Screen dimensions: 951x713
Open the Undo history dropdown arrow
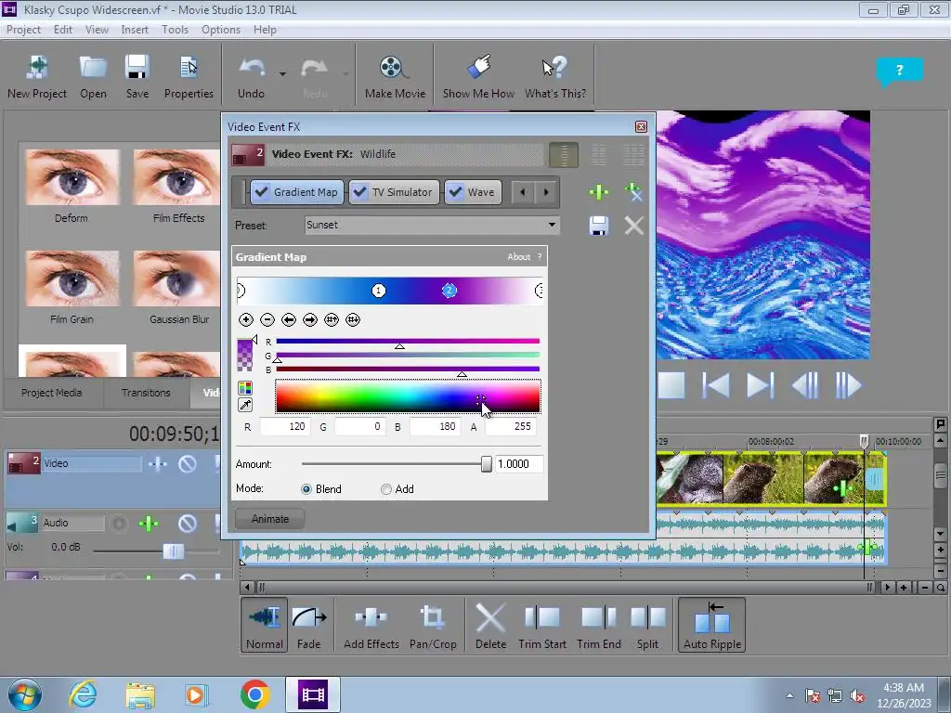pos(282,74)
